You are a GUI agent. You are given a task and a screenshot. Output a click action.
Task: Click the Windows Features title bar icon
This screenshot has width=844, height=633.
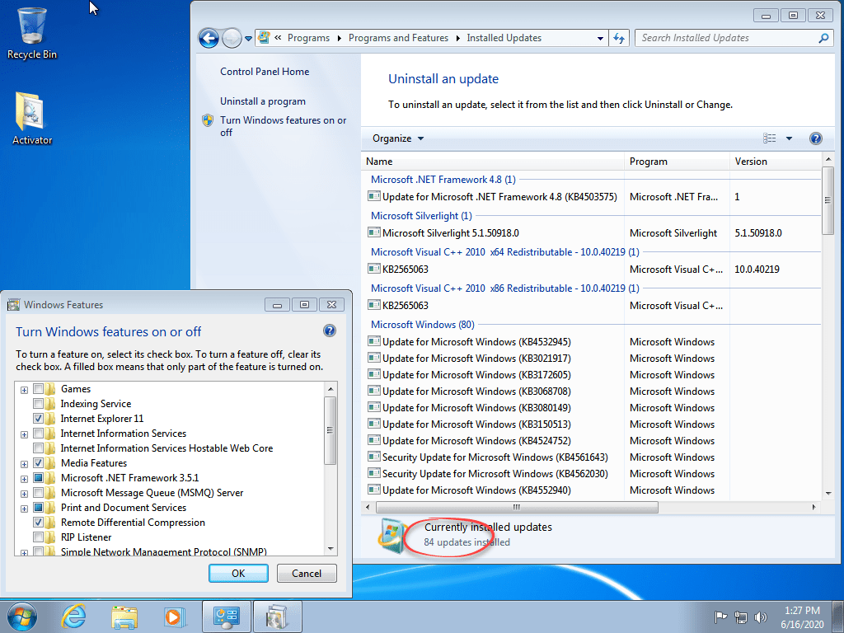click(13, 305)
